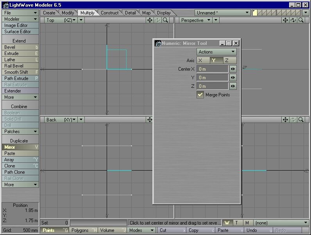
Task: Click the Perspective viewport pan icon
Action: [286, 20]
